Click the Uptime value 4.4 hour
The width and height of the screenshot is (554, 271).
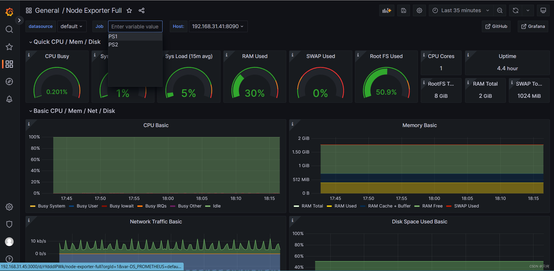point(507,68)
